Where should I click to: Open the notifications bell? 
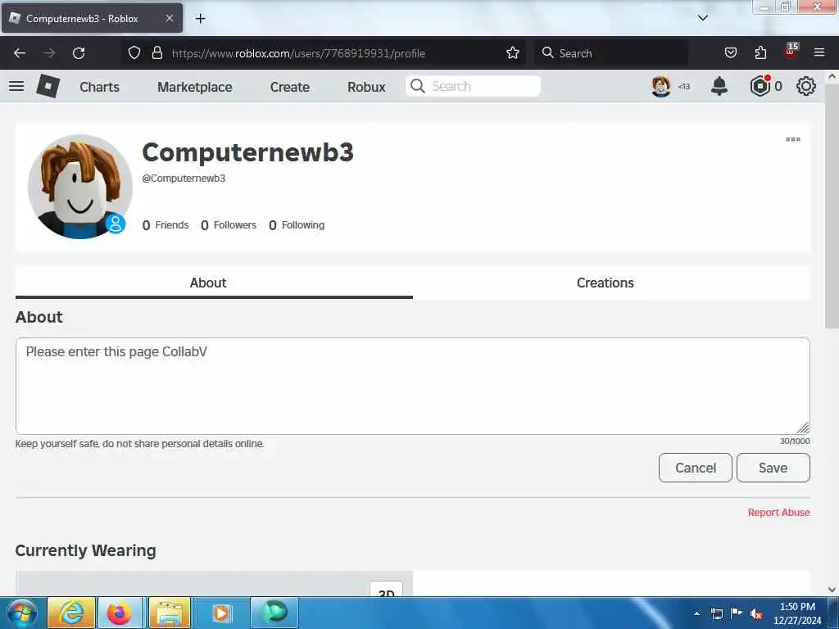click(719, 86)
